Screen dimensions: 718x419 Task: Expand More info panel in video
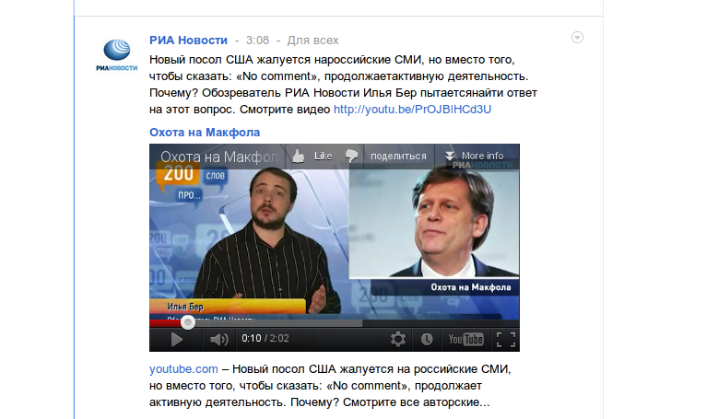tap(475, 156)
